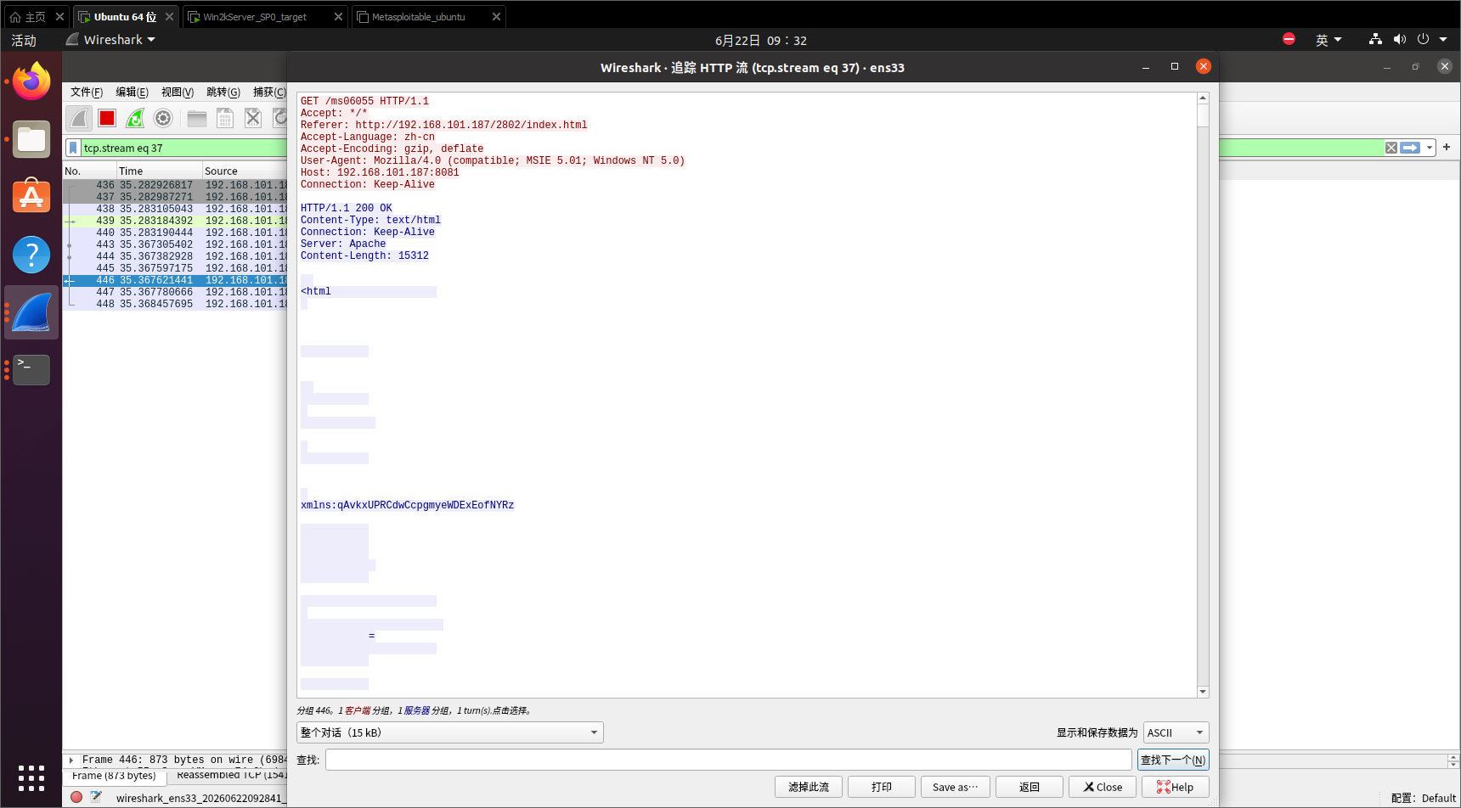Open capture file comments icon in status bar
The width and height of the screenshot is (1461, 808).
96,797
